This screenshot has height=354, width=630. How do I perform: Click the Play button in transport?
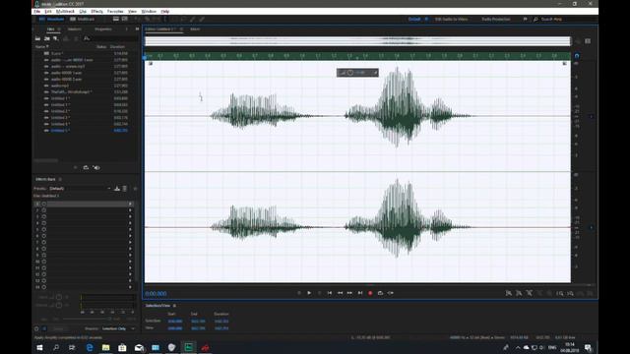pyautogui.click(x=309, y=293)
